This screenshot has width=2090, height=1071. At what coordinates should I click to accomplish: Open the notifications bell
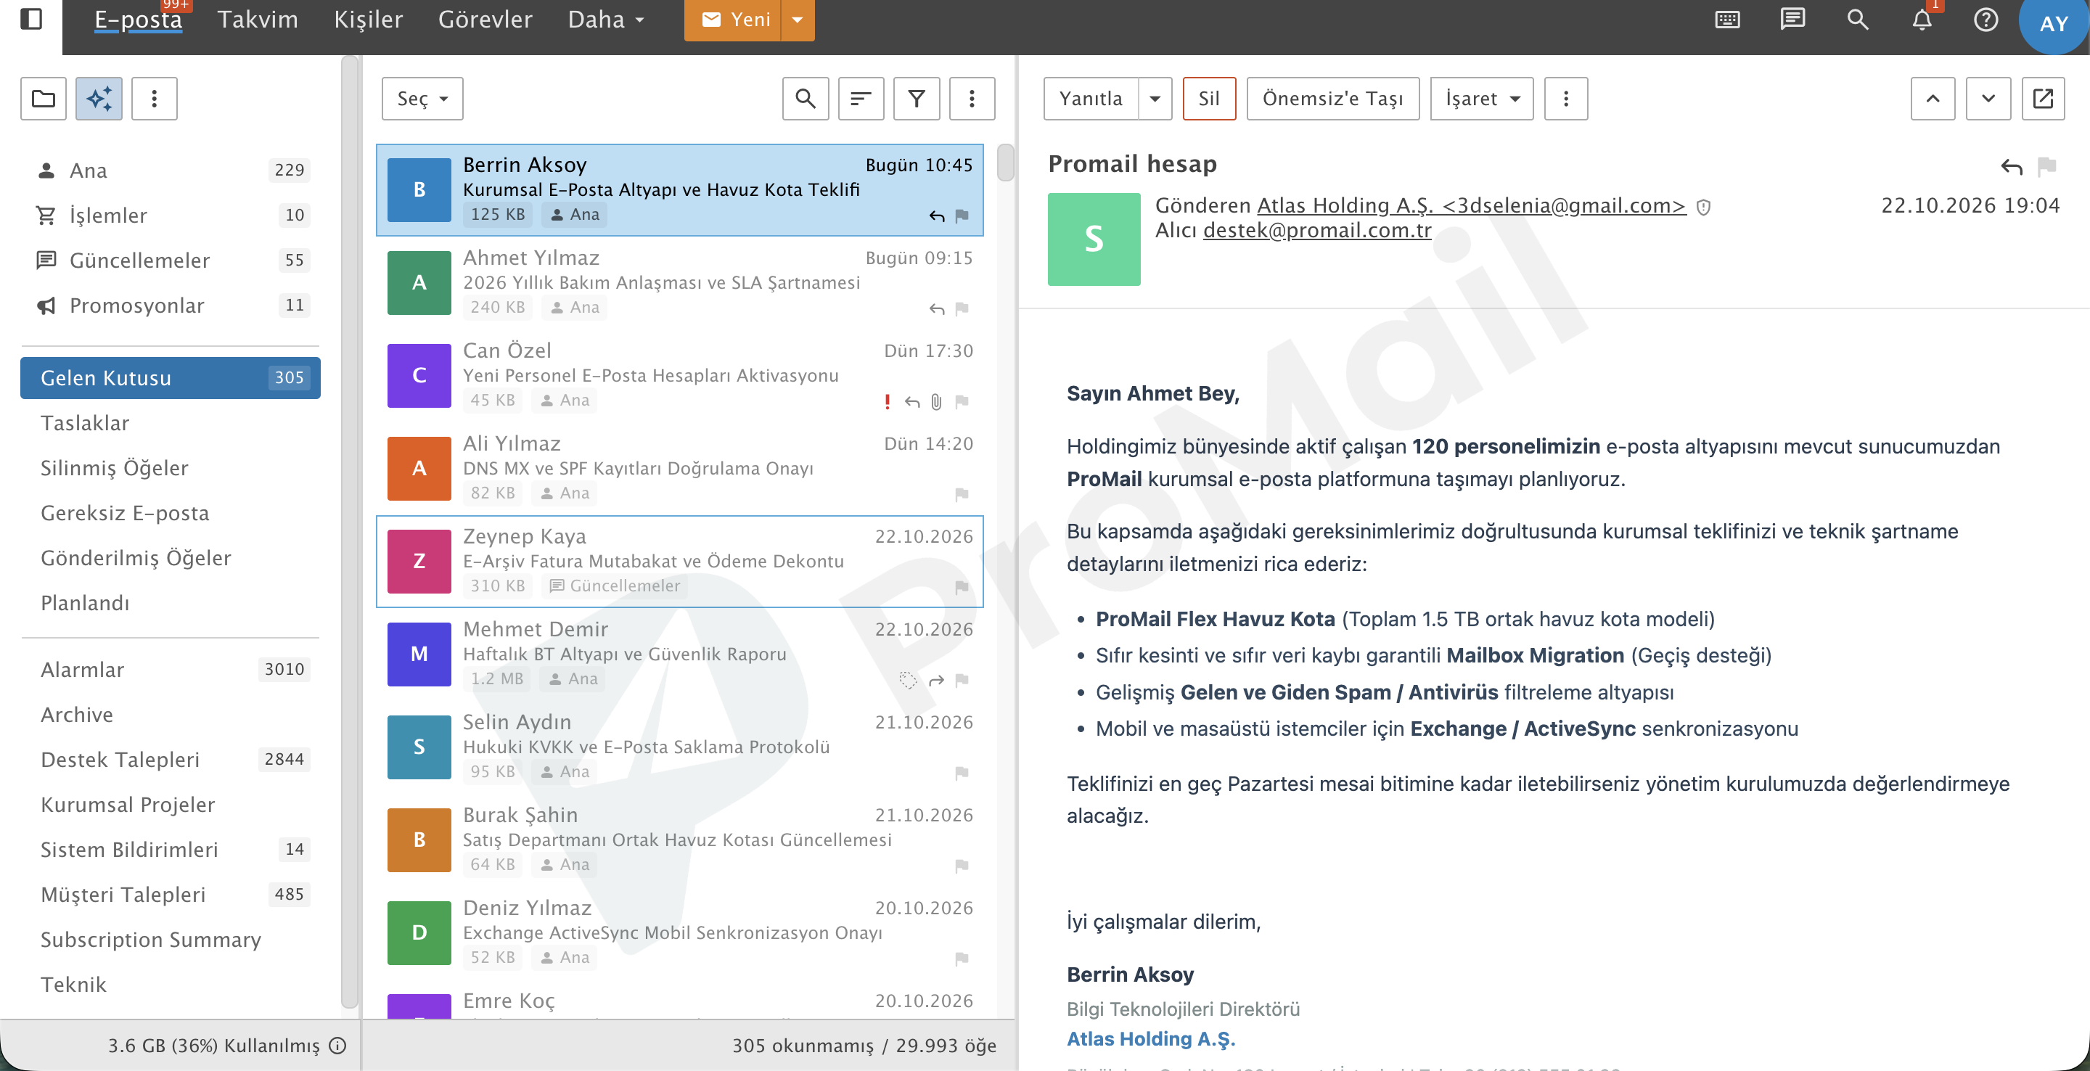1922,19
